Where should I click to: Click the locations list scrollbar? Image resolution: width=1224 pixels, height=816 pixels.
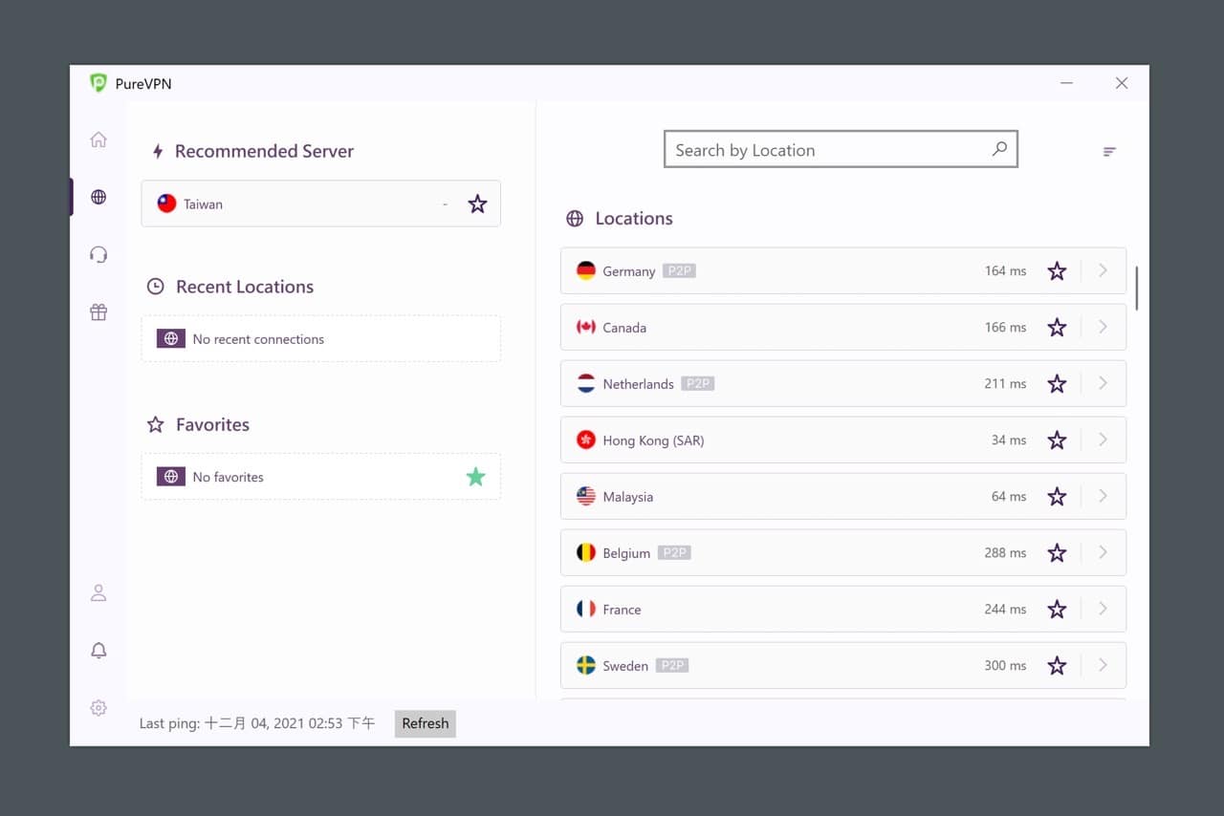[x=1136, y=288]
